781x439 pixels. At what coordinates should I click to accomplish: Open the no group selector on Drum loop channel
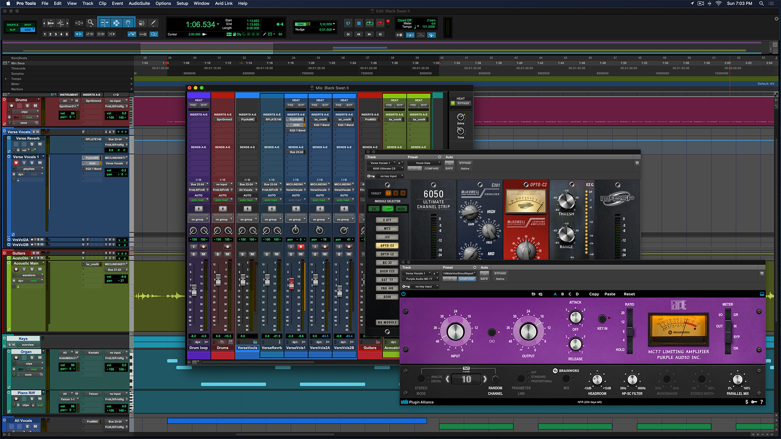pyautogui.click(x=199, y=219)
